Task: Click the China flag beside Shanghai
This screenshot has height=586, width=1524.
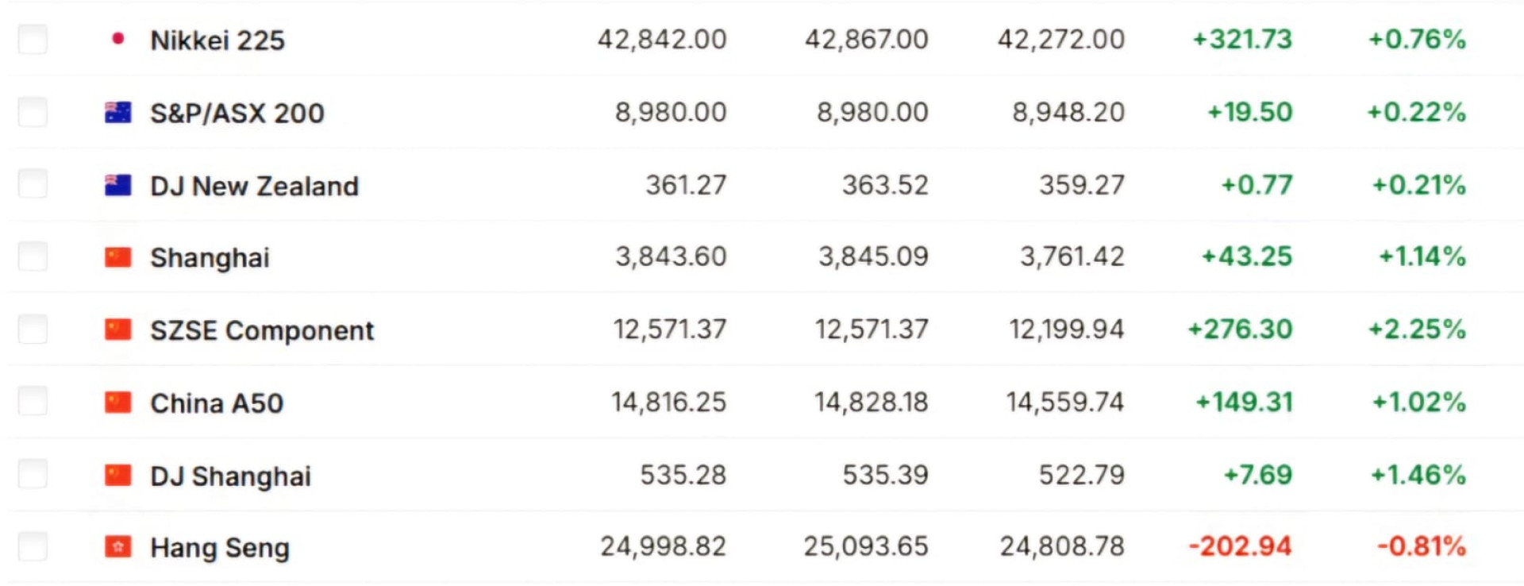Action: click(118, 257)
